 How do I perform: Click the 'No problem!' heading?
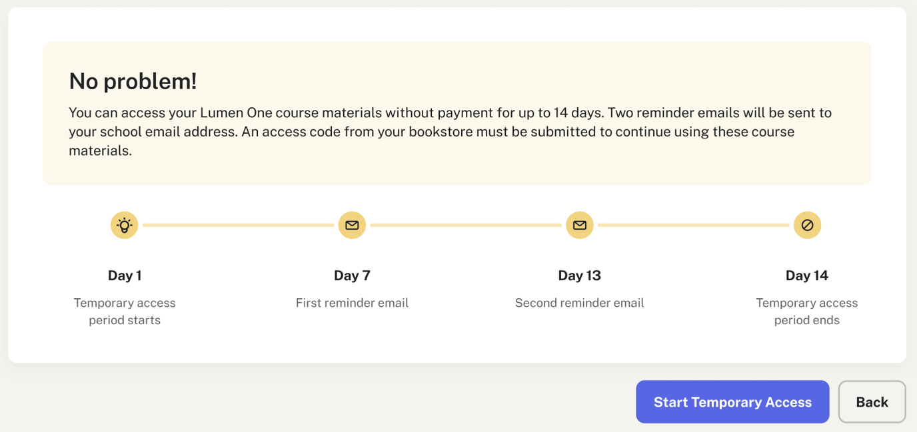132,81
